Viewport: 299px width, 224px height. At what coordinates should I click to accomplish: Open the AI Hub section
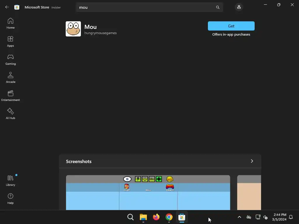click(x=11, y=114)
